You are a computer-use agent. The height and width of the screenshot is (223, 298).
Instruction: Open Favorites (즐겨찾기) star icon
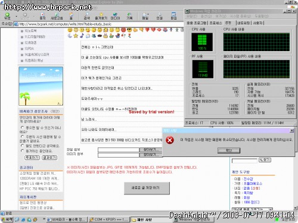(x=101, y=15)
